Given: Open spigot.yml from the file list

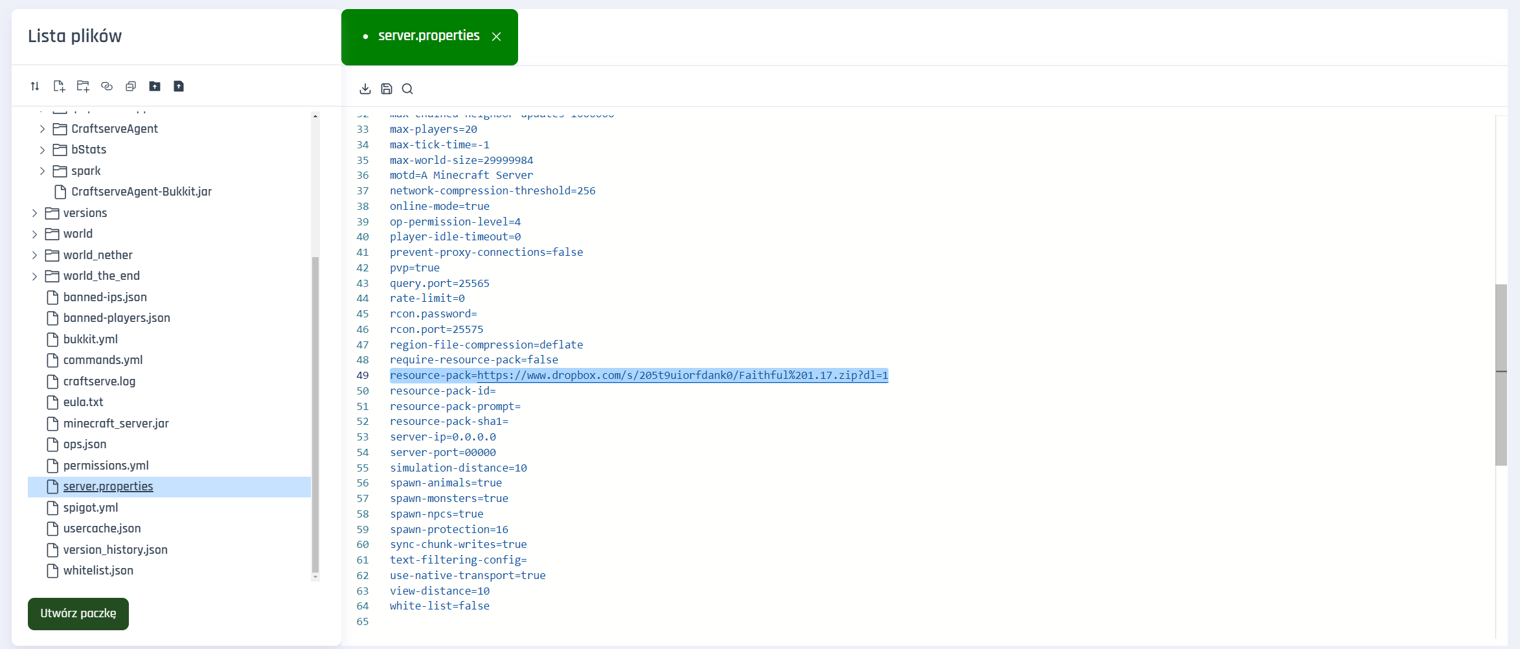Looking at the screenshot, I should click(x=91, y=508).
